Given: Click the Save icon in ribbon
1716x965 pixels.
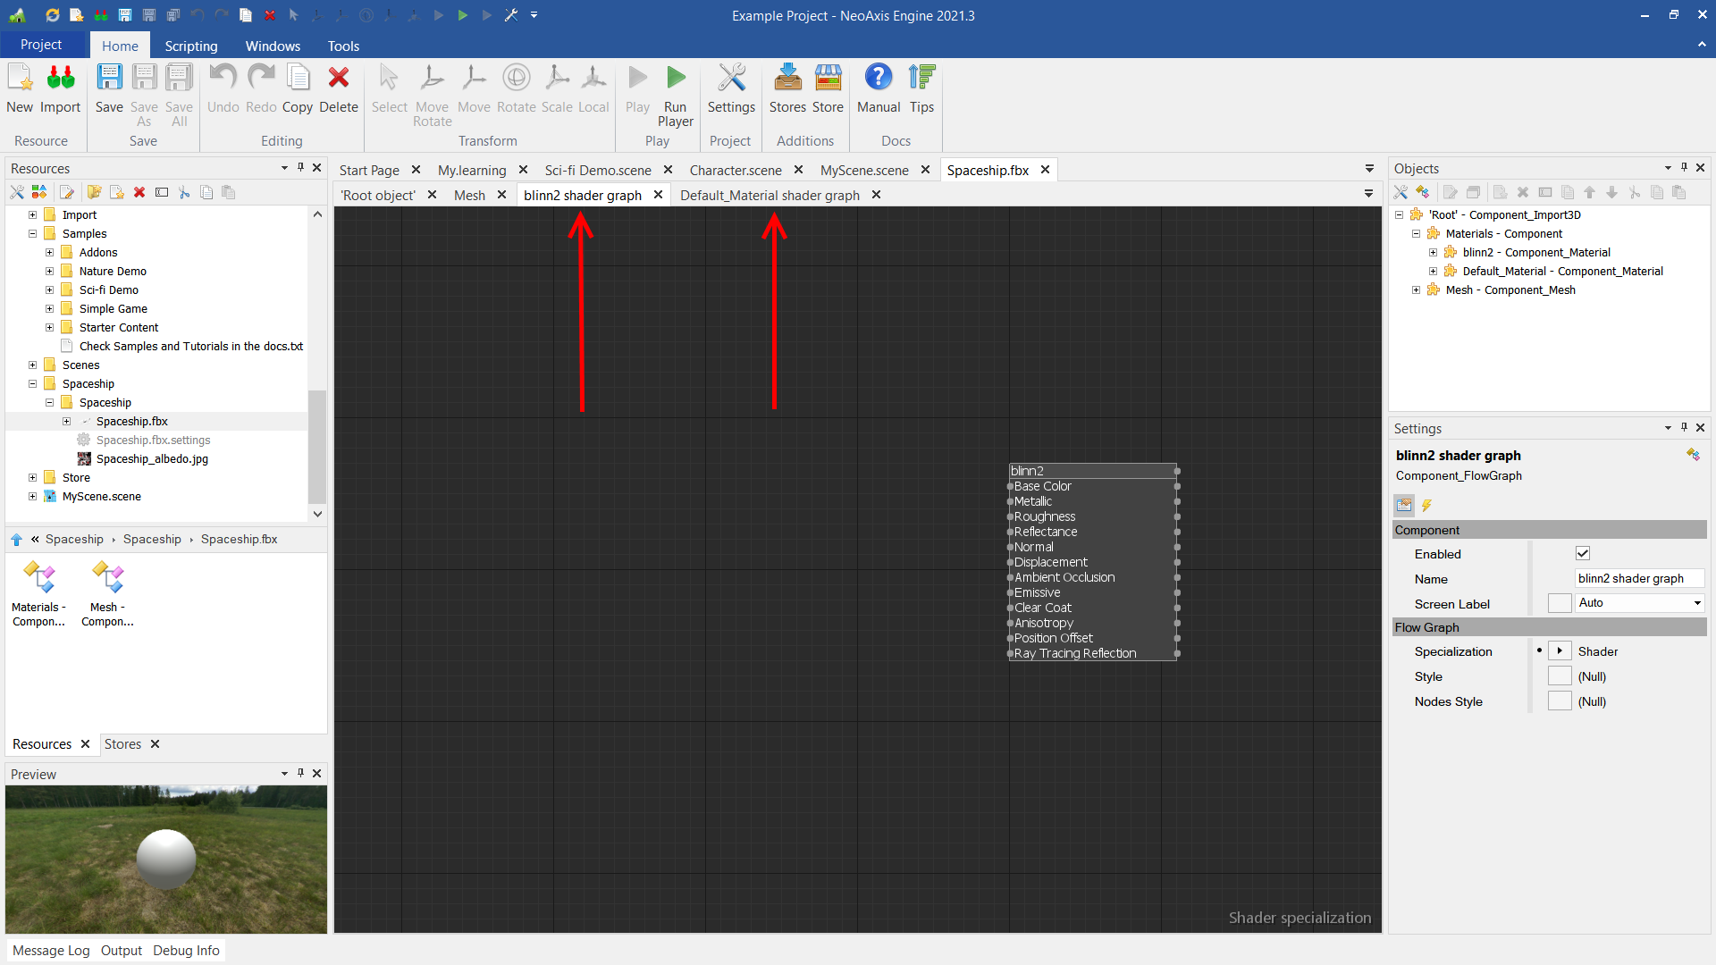Looking at the screenshot, I should 109,80.
